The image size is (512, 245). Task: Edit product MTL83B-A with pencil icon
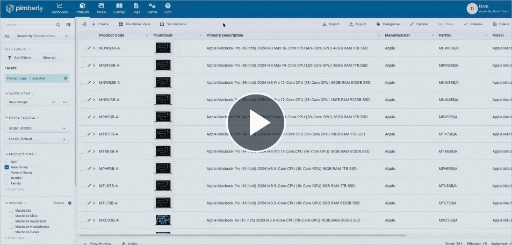pos(89,186)
